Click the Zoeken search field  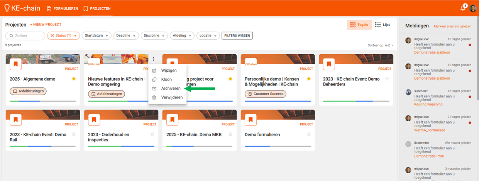pyautogui.click(x=25, y=35)
